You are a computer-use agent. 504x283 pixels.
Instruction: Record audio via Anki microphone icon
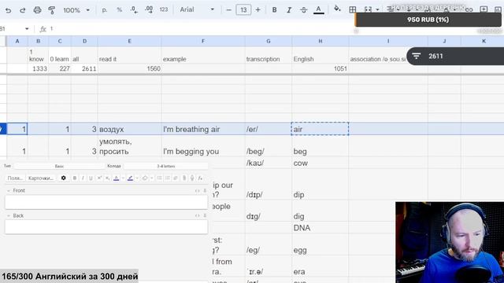coord(192,178)
